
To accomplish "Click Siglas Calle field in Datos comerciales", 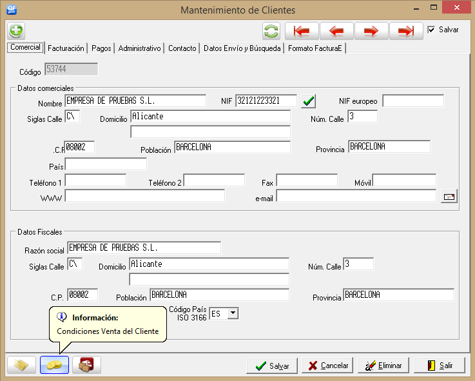I will (72, 117).
